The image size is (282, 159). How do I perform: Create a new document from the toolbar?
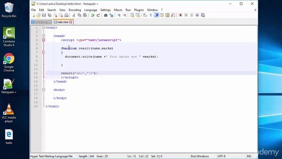33,15
